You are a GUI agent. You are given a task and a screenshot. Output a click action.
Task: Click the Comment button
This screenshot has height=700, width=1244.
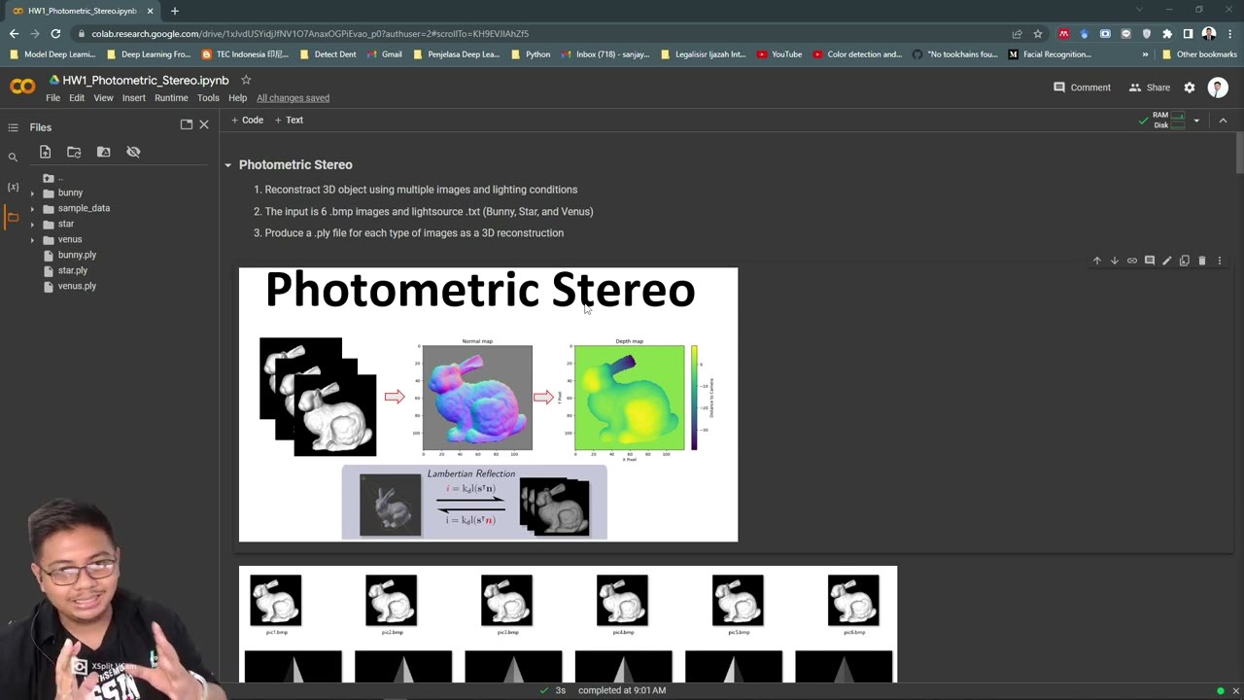(1082, 87)
